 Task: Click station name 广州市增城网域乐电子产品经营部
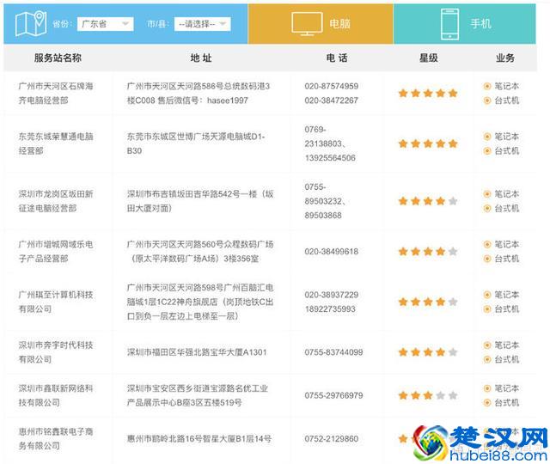(56, 252)
